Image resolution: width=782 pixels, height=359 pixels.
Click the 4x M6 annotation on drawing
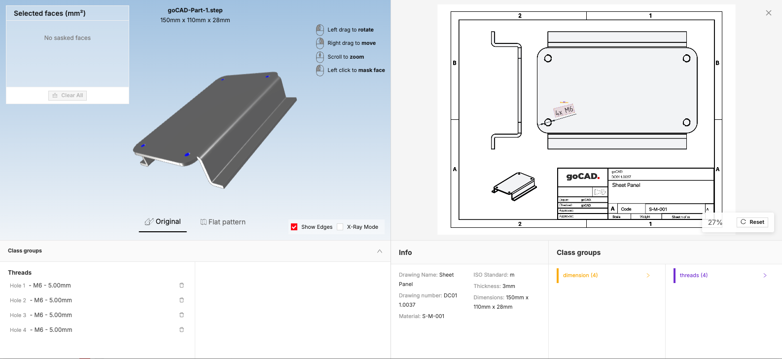[565, 110]
